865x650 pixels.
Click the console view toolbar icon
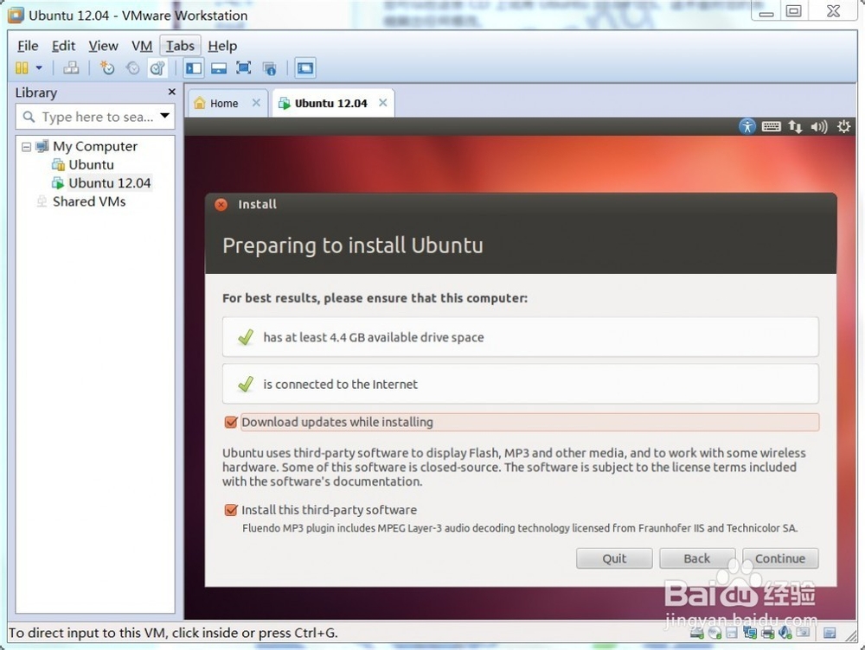click(x=305, y=67)
